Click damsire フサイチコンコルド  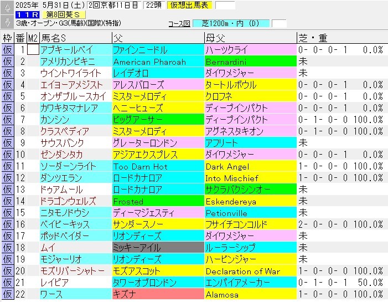(x=251, y=224)
